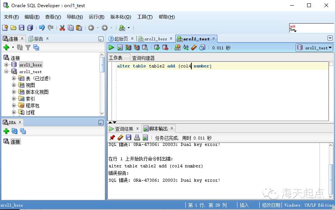Click inside the SQL editor statement line
Image resolution: width=335 pixels, height=210 pixels.
[222, 66]
